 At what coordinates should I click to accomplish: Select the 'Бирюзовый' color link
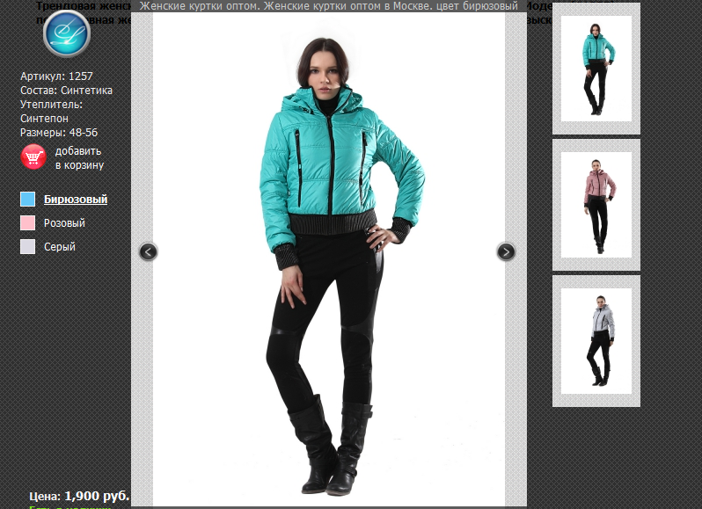pos(76,199)
